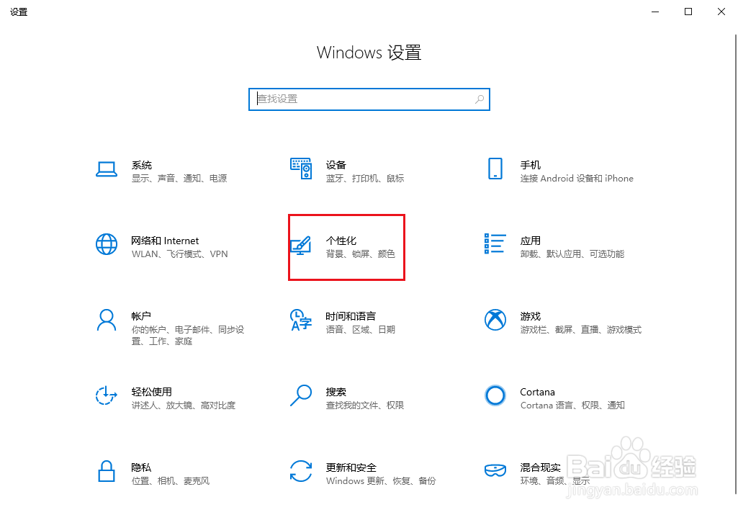Open the Cortana circle icon

(495, 395)
